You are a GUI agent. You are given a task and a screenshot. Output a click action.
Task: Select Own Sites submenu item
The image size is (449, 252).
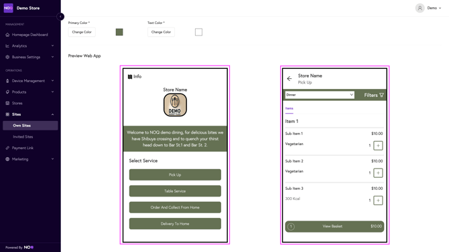pos(30,126)
